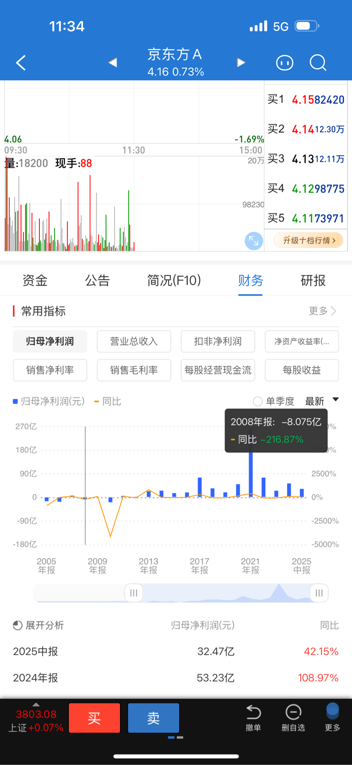Open 2024年报 data row
The height and width of the screenshot is (765, 352).
[x=176, y=677]
